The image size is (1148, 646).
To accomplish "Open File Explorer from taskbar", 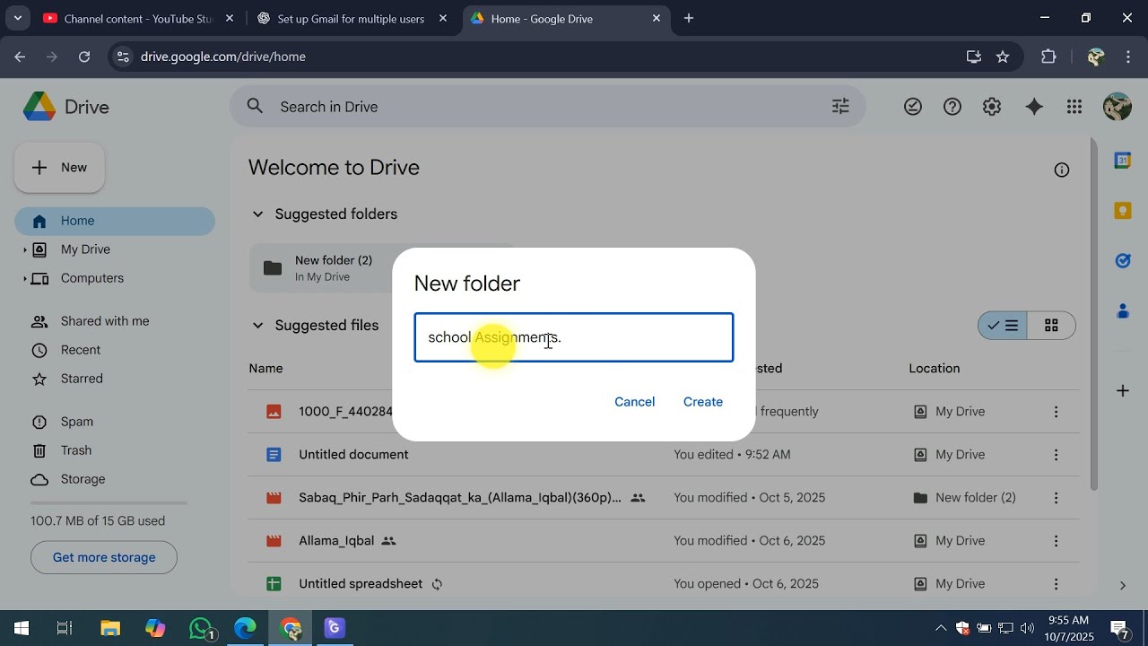I will coord(110,628).
